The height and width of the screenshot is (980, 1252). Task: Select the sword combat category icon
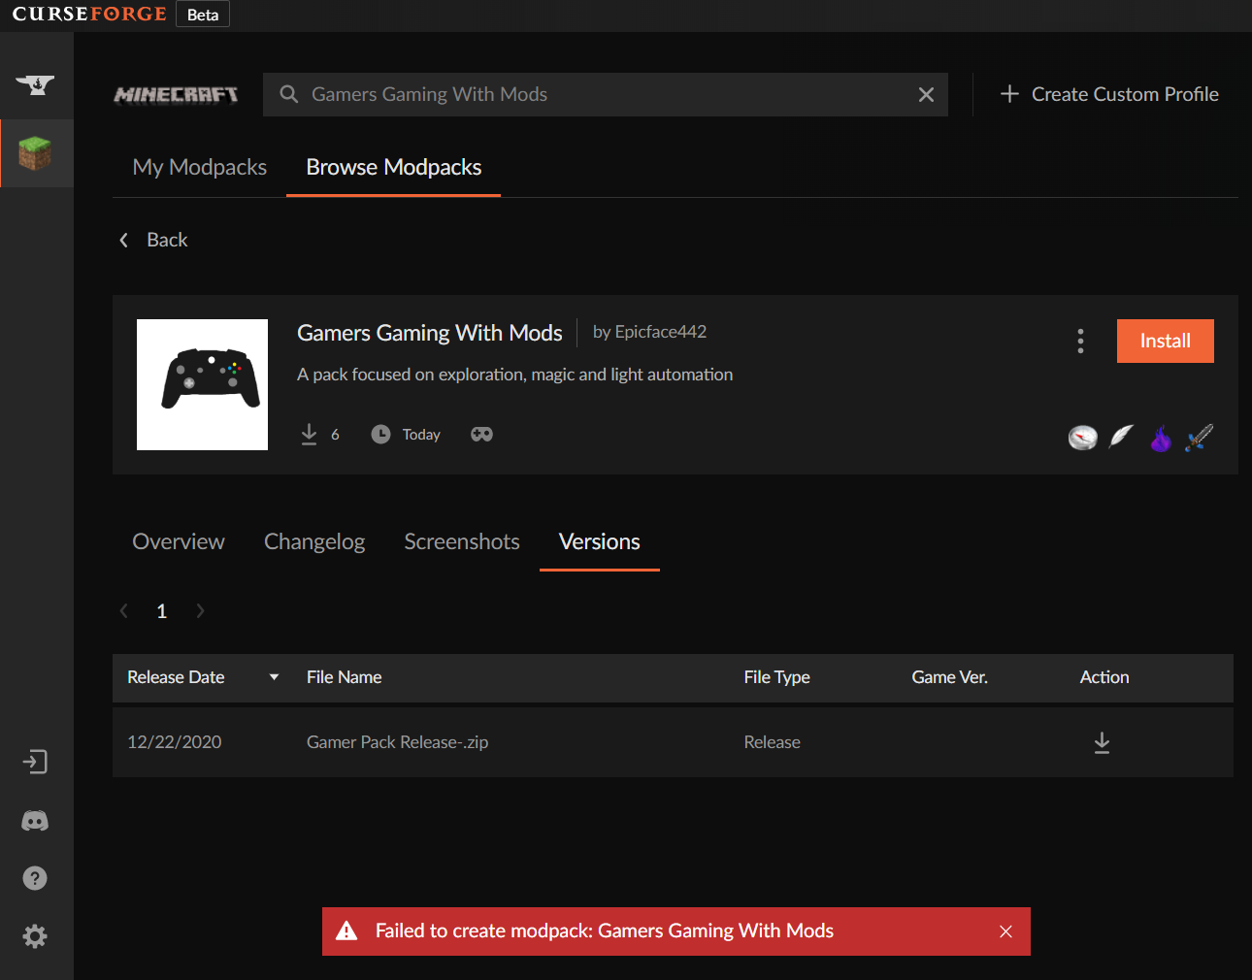1200,438
